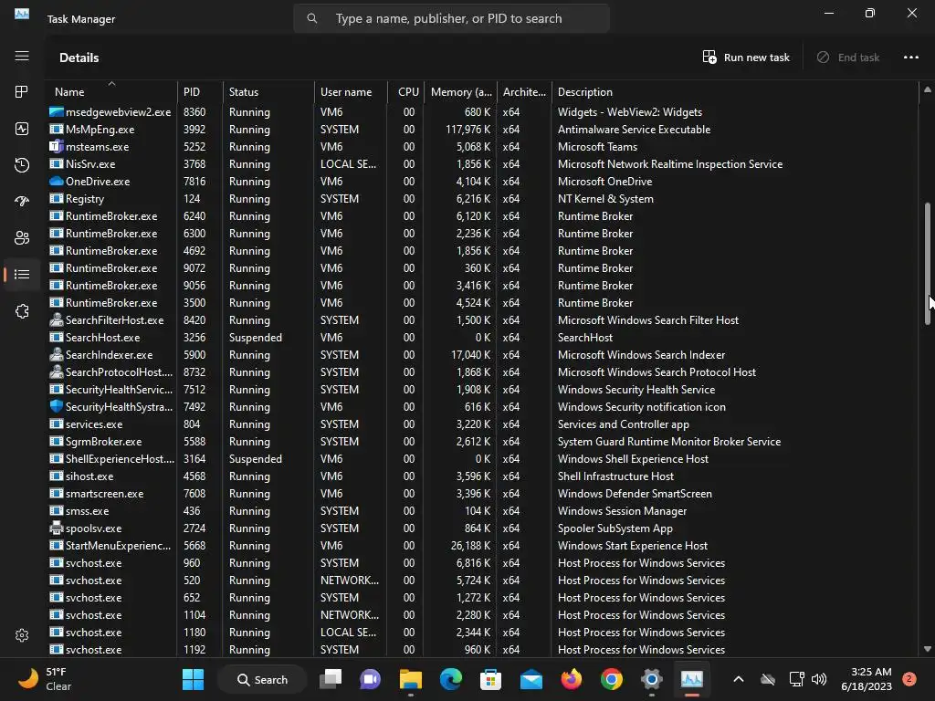Open the hamburger navigation menu
The height and width of the screenshot is (701, 935).
22,56
